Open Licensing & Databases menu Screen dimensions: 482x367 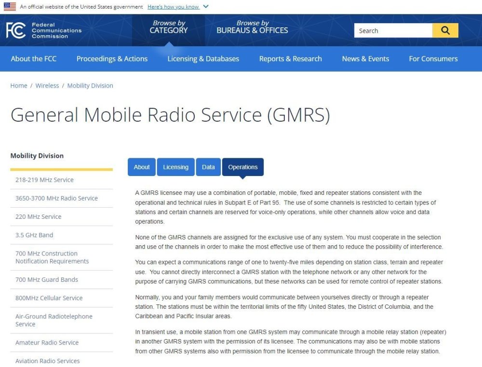pos(203,59)
